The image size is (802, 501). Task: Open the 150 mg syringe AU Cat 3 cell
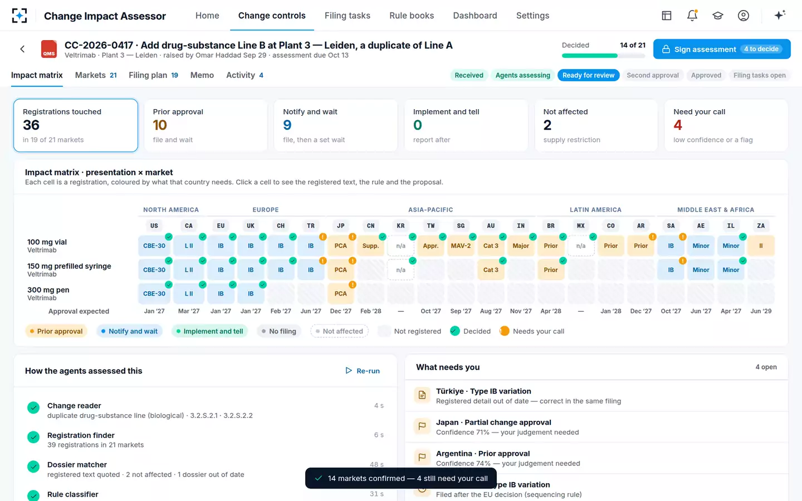point(491,269)
